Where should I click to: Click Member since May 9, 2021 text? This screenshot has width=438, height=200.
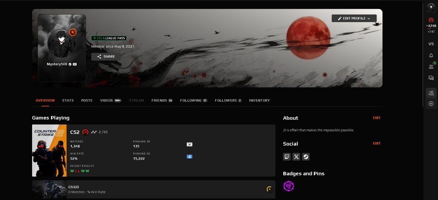pyautogui.click(x=113, y=47)
